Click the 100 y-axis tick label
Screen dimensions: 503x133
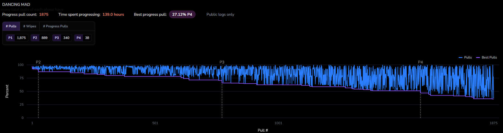21,65
